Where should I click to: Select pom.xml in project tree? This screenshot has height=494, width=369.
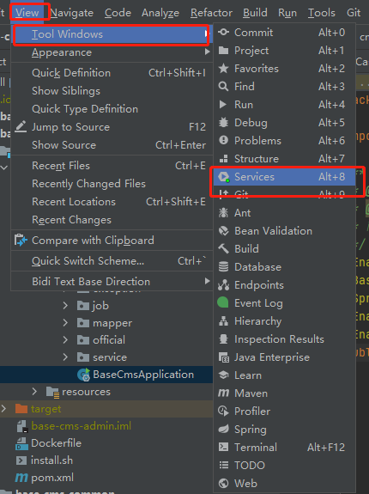pyautogui.click(x=52, y=478)
